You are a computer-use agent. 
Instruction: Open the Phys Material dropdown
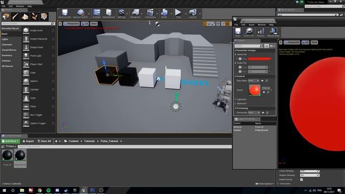click(x=254, y=81)
